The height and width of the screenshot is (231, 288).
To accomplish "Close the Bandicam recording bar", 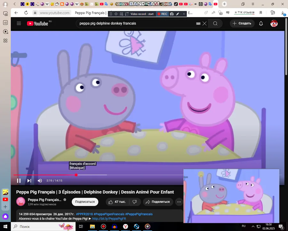I will pos(184,14).
